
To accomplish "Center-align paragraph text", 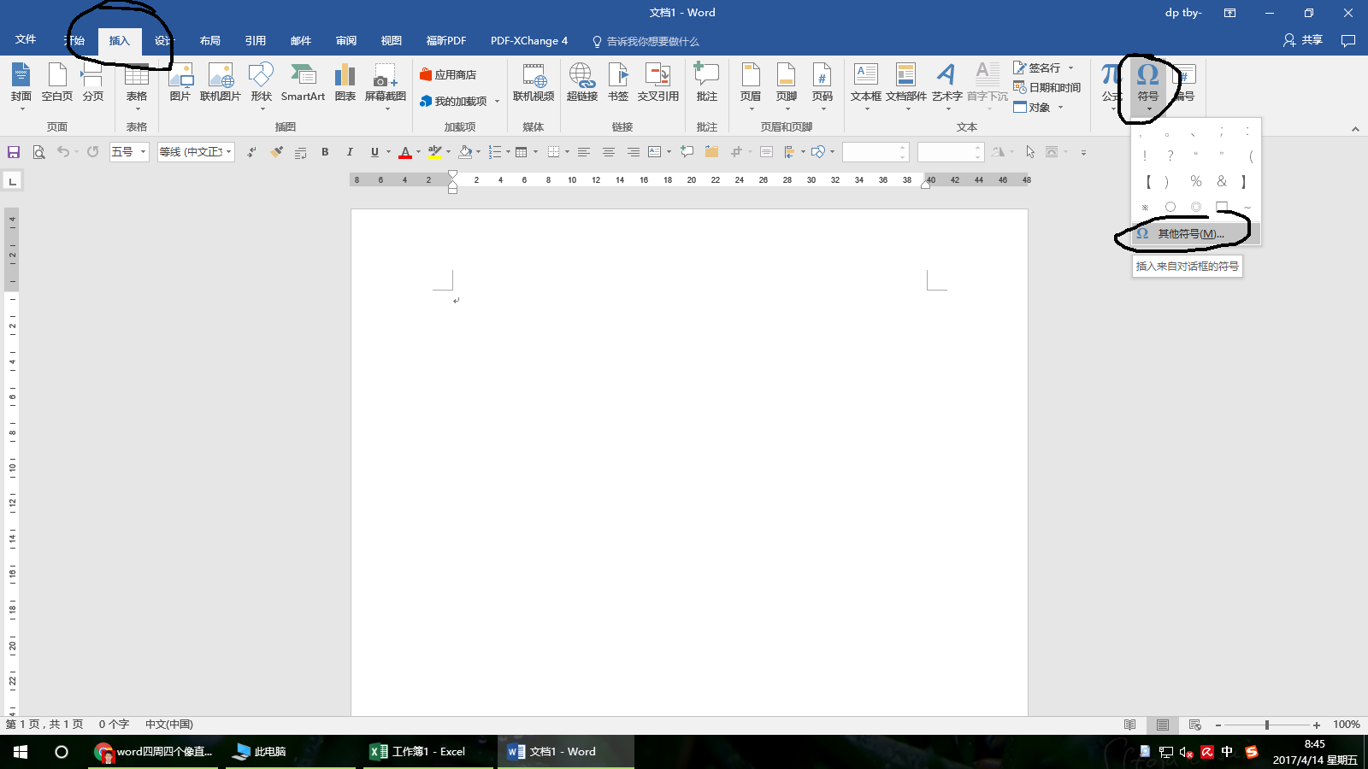I will (609, 152).
